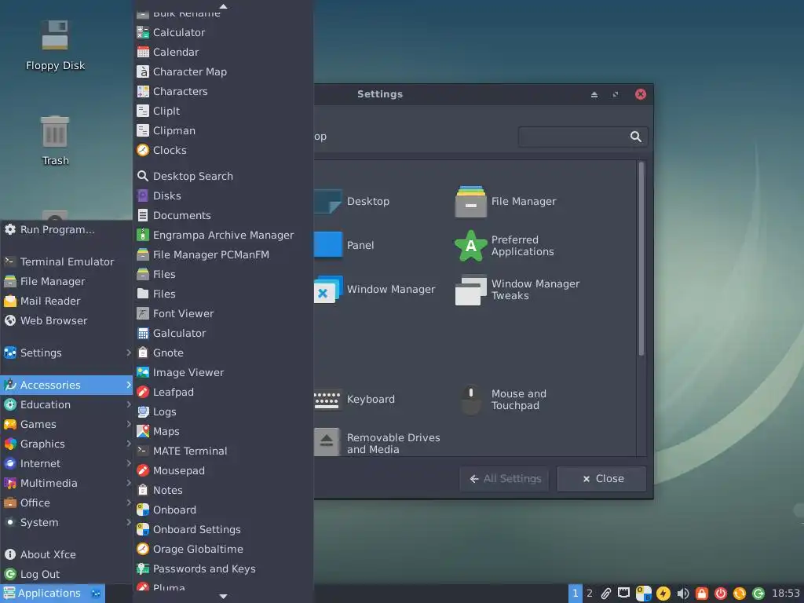Image resolution: width=804 pixels, height=603 pixels.
Task: Open Galculator from the list
Action: 223,333
